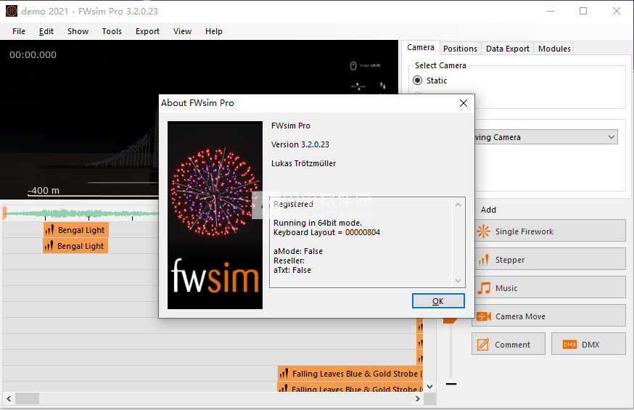Click 'Lukas Trötzmüller' author text
Viewport: 634px width, 410px height.
point(304,163)
